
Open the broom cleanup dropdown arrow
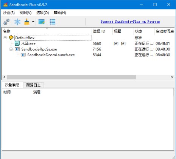pyautogui.click(x=33, y=22)
